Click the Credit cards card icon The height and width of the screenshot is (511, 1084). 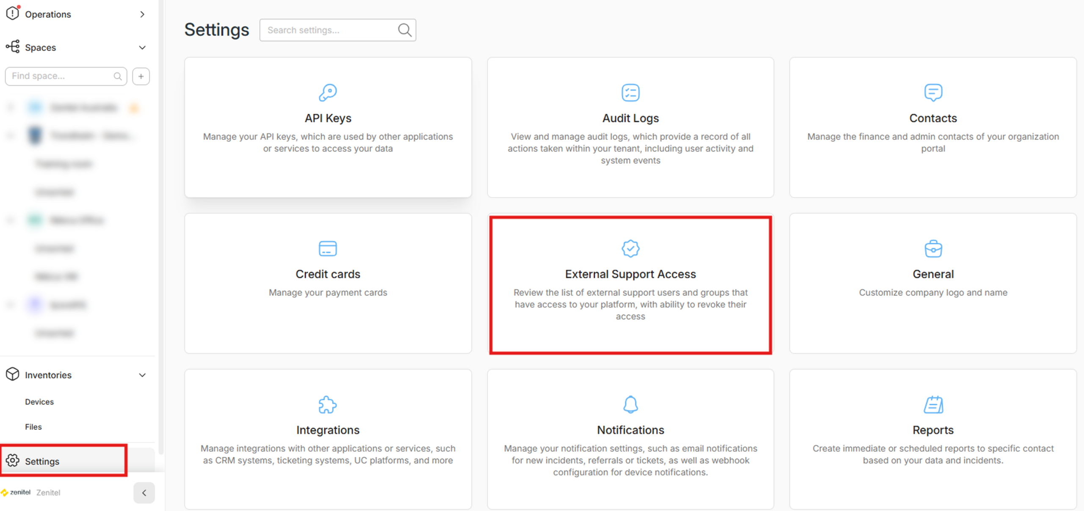point(328,249)
